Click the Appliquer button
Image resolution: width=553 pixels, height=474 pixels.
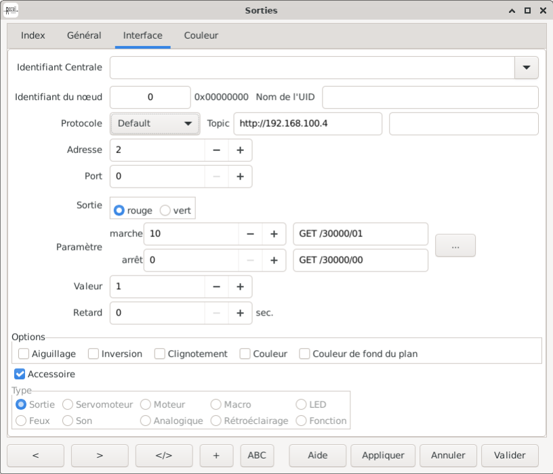tap(383, 456)
